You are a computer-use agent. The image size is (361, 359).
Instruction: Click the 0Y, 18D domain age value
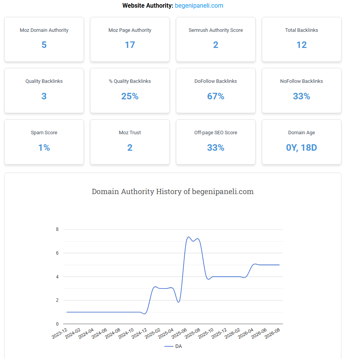(x=302, y=147)
